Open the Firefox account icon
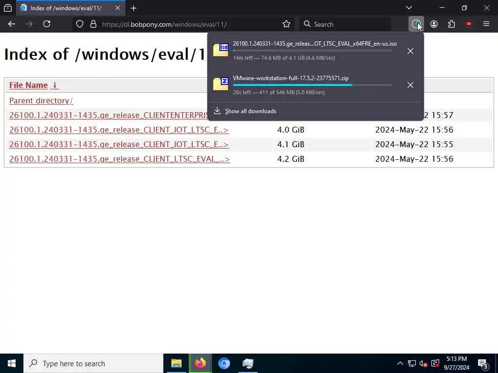 pos(434,24)
